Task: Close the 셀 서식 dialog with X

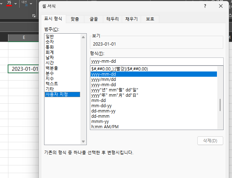Action: [x=221, y=6]
